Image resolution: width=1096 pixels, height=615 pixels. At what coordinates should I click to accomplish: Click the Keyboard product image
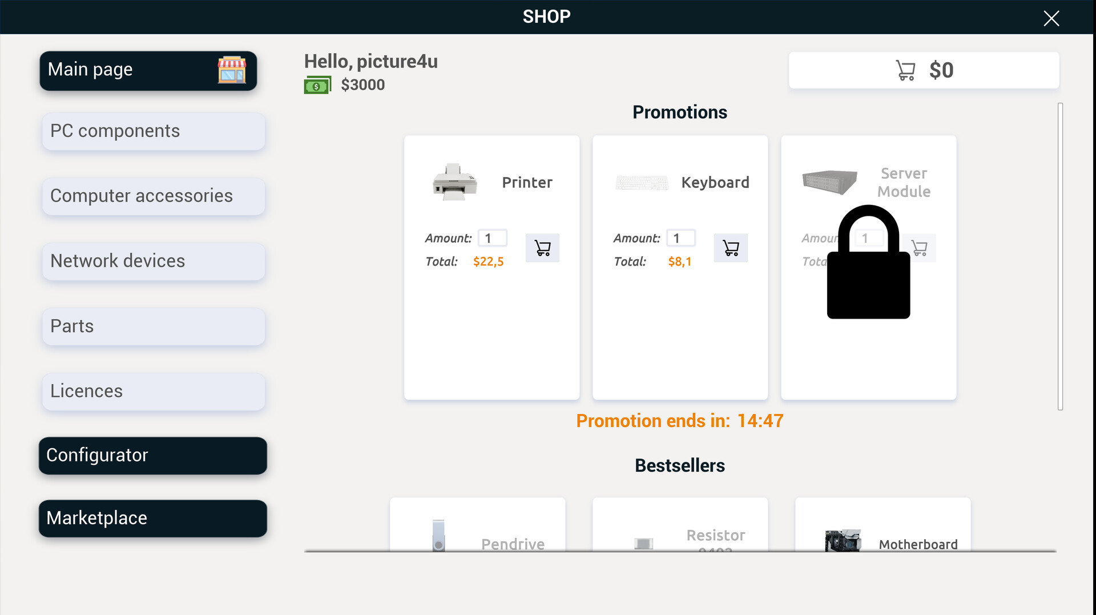point(642,183)
